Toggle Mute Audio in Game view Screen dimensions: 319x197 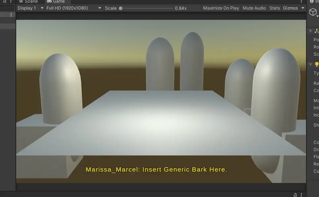coord(254,8)
